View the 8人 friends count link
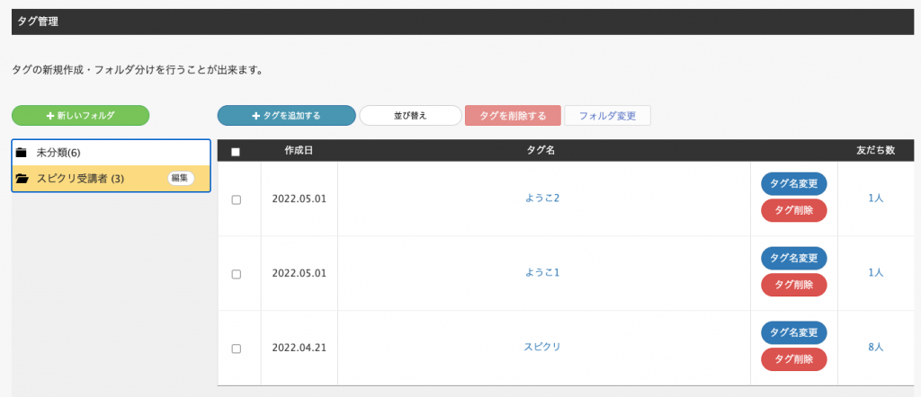Screen dimensions: 921x397 876,347
